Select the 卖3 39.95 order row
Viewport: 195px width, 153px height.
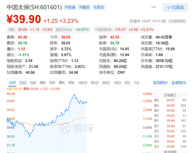click(170, 110)
